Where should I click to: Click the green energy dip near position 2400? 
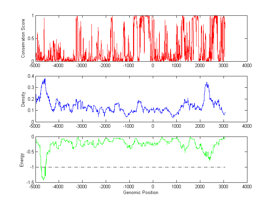pyautogui.click(x=210, y=159)
